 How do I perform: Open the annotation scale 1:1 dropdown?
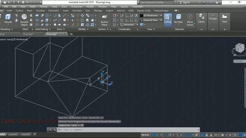(x=217, y=135)
